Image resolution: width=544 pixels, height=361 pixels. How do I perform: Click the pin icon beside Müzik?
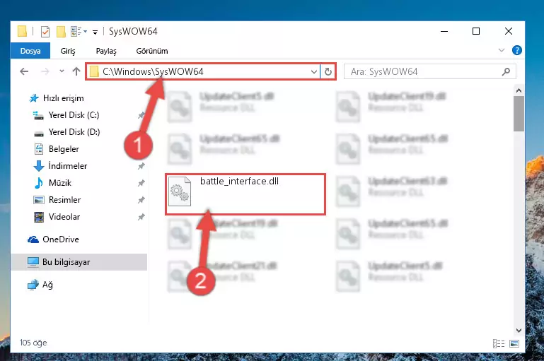click(x=141, y=183)
